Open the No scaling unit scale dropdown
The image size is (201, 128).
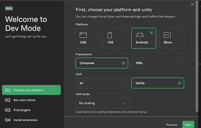102,103
